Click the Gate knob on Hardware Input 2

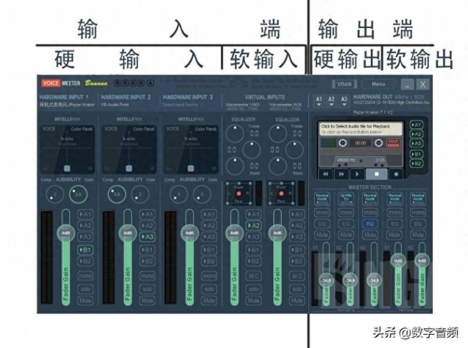(140, 194)
